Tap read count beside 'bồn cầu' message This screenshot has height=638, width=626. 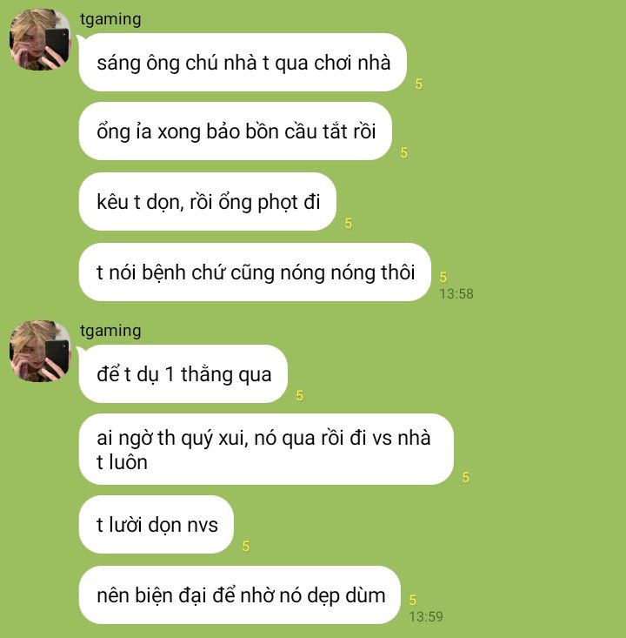[x=403, y=152]
